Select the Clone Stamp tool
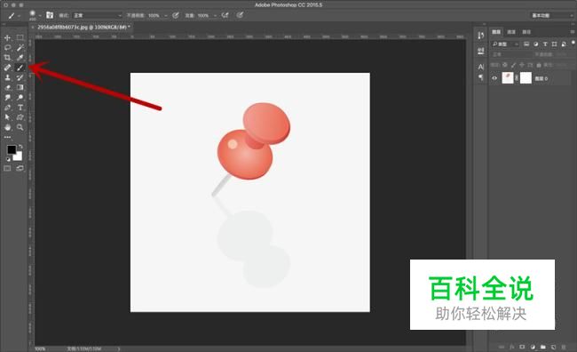 (7, 77)
